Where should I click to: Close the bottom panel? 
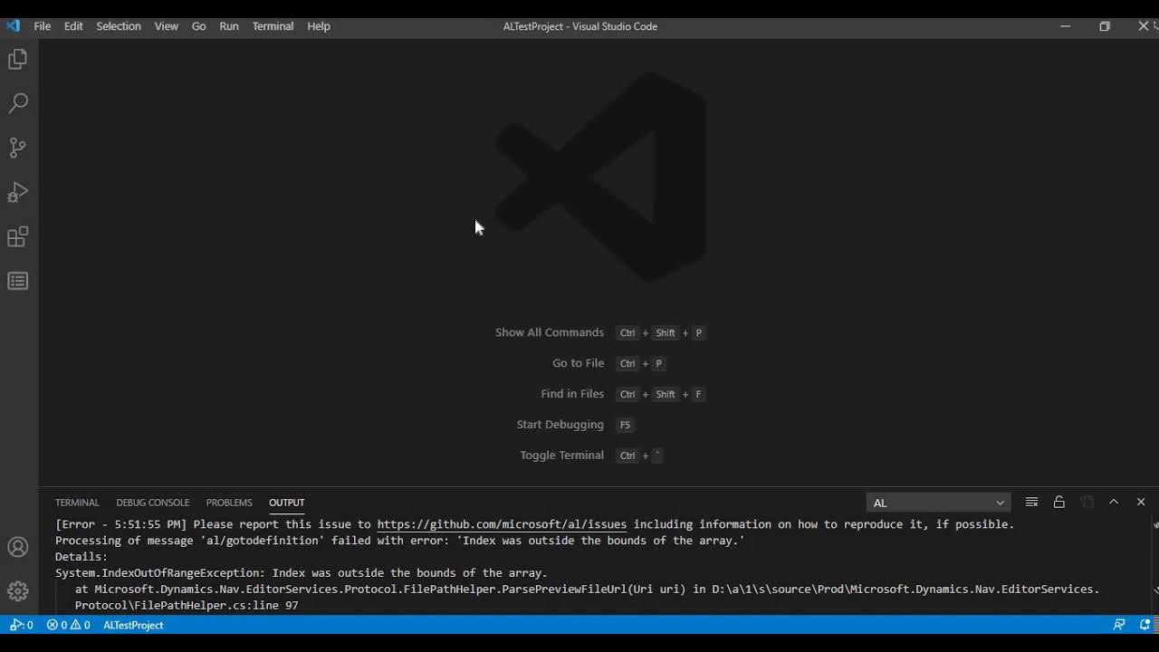pos(1141,502)
